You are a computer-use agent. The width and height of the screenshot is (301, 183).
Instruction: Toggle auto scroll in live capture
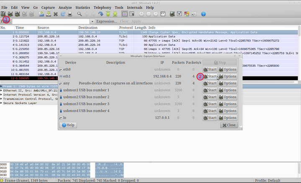132,14
